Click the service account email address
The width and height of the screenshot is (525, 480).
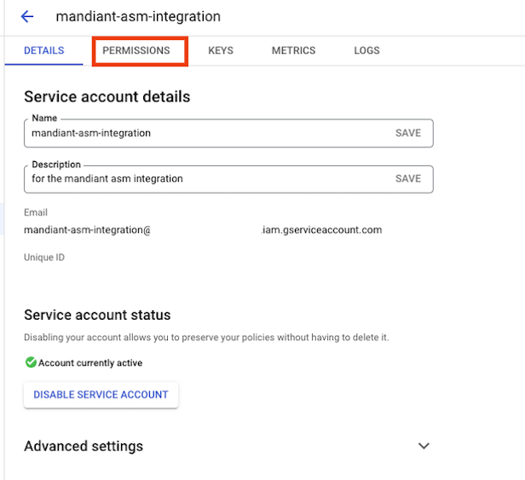pyautogui.click(x=203, y=230)
